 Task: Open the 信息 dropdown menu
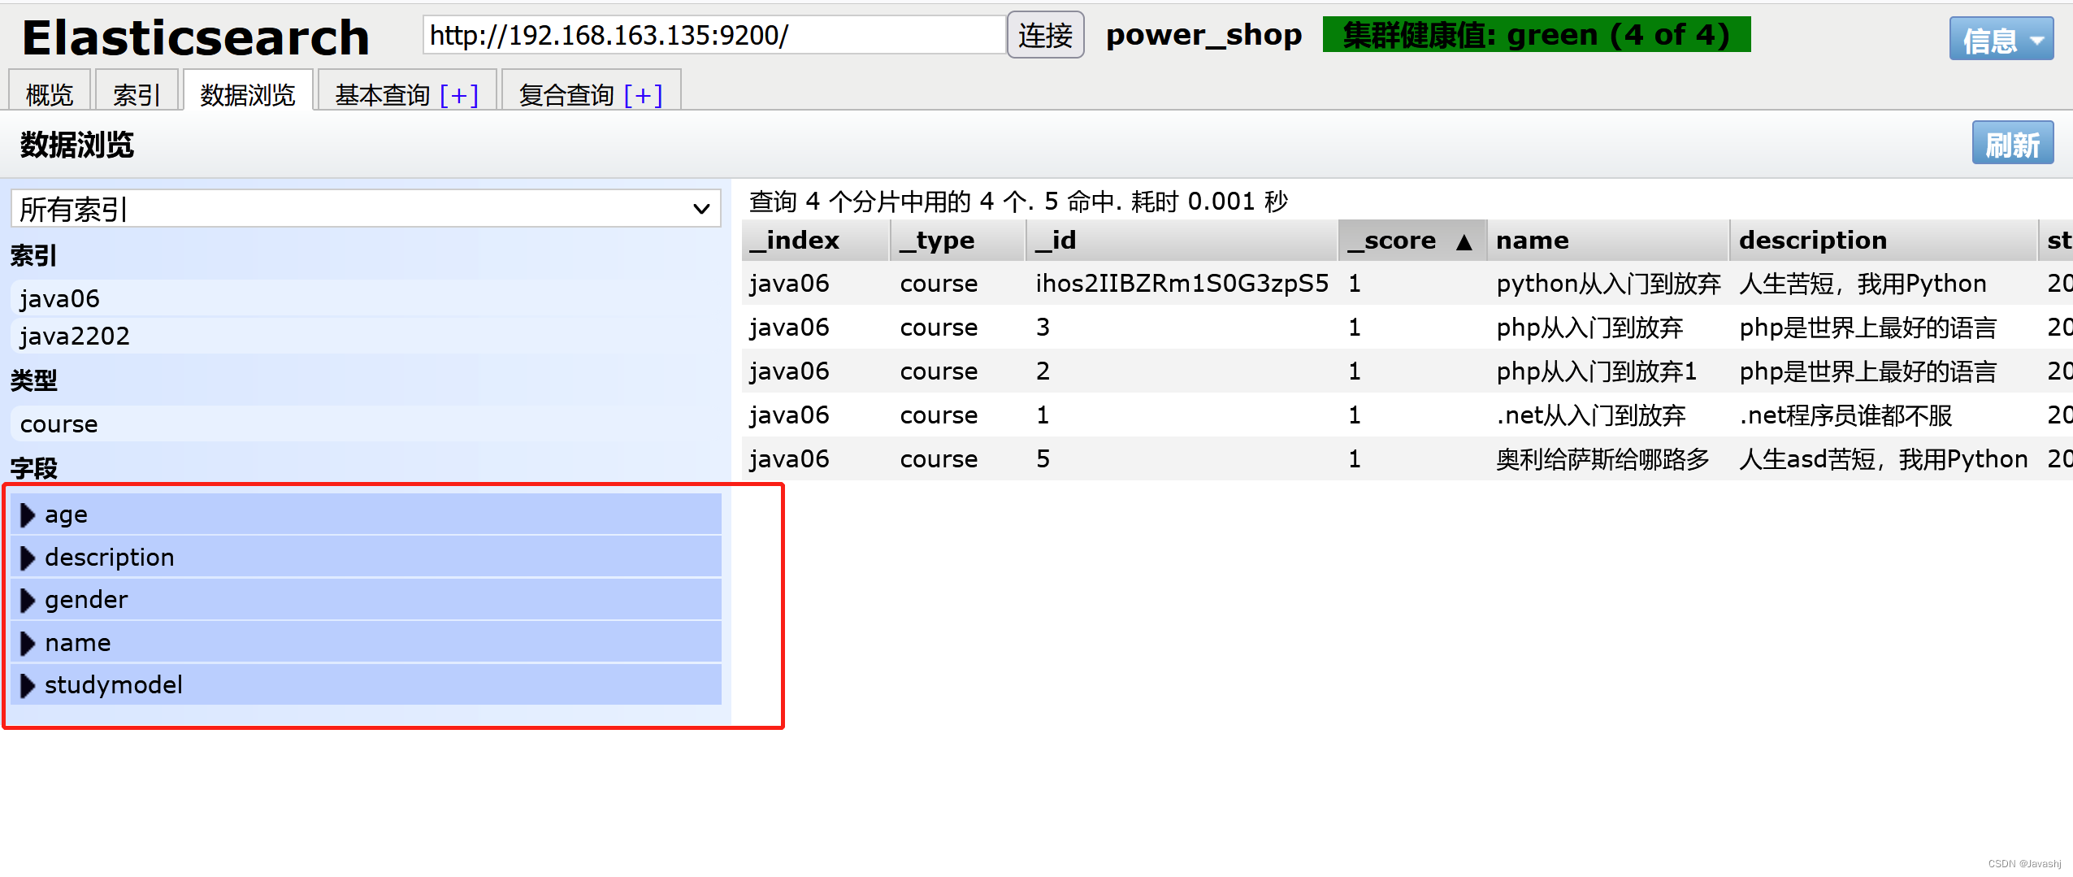click(x=2001, y=39)
